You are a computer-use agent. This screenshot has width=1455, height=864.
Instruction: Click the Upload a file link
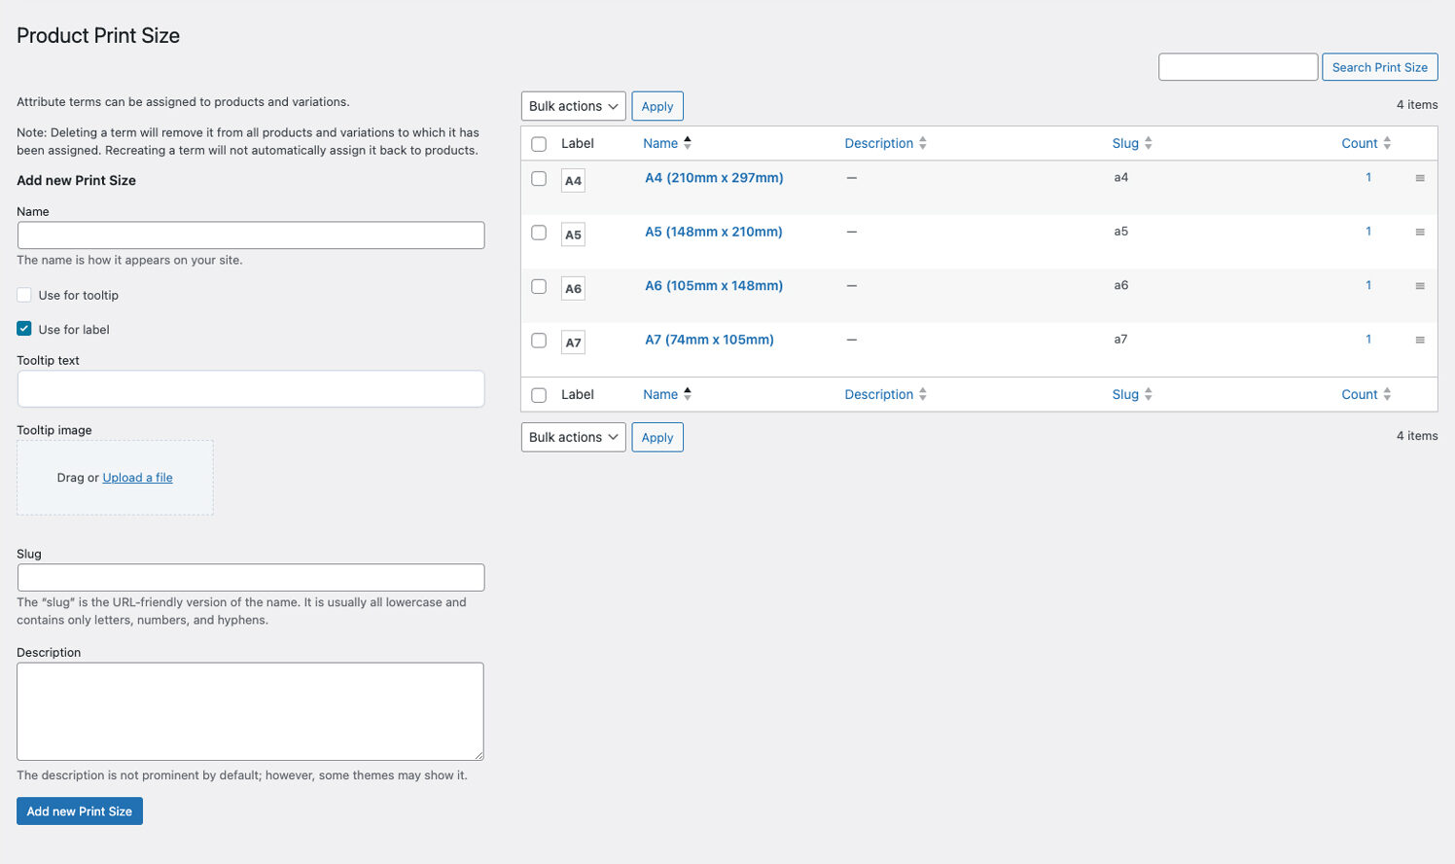137,478
